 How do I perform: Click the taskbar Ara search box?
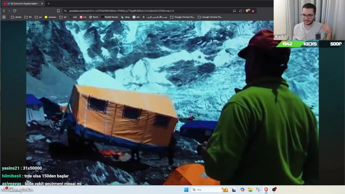(x=210, y=190)
